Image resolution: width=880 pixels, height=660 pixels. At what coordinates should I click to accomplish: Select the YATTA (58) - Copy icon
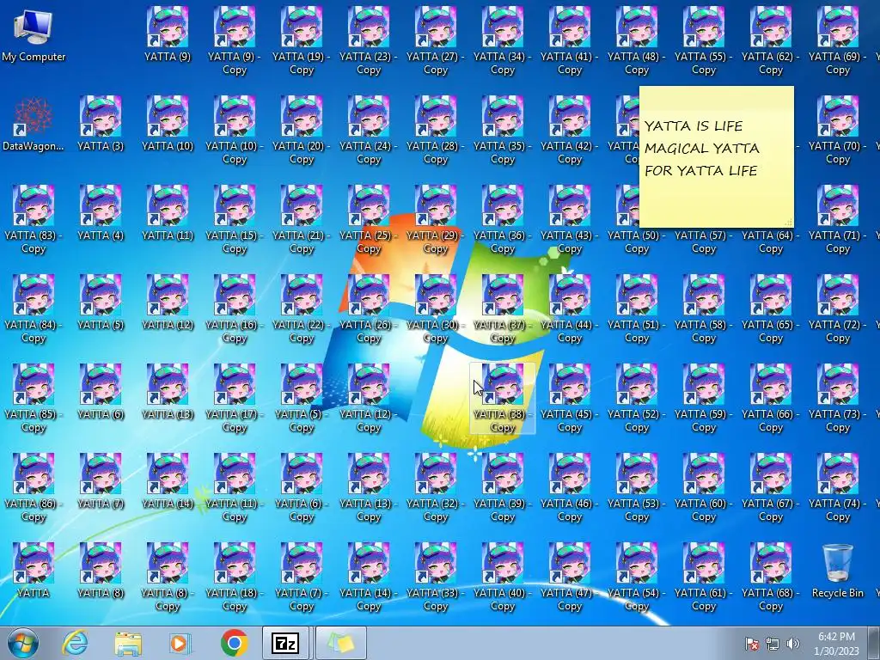703,309
